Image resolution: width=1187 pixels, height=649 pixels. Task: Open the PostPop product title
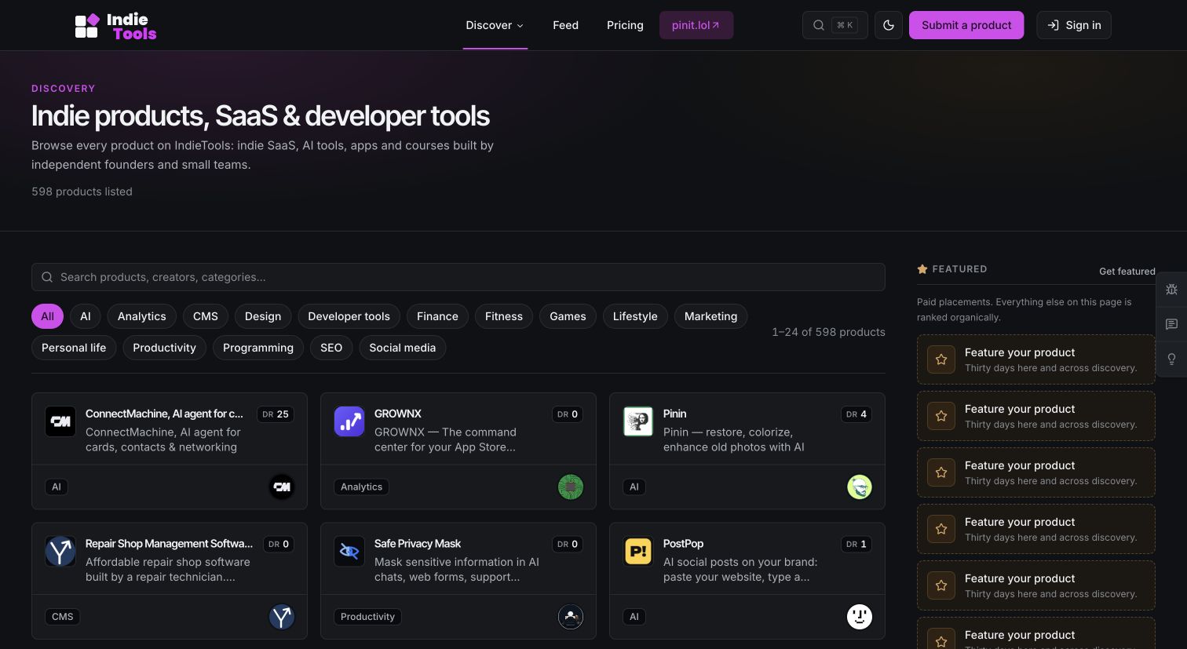[x=683, y=544]
